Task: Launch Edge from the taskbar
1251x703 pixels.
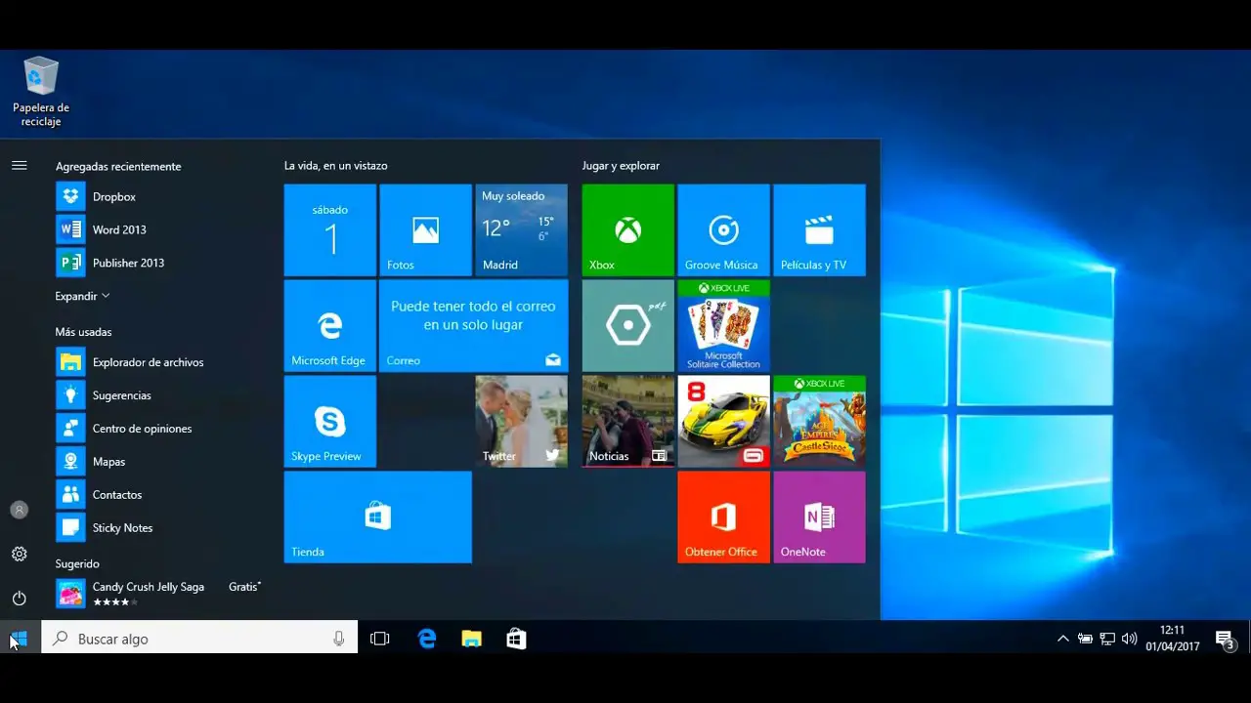Action: pos(426,639)
